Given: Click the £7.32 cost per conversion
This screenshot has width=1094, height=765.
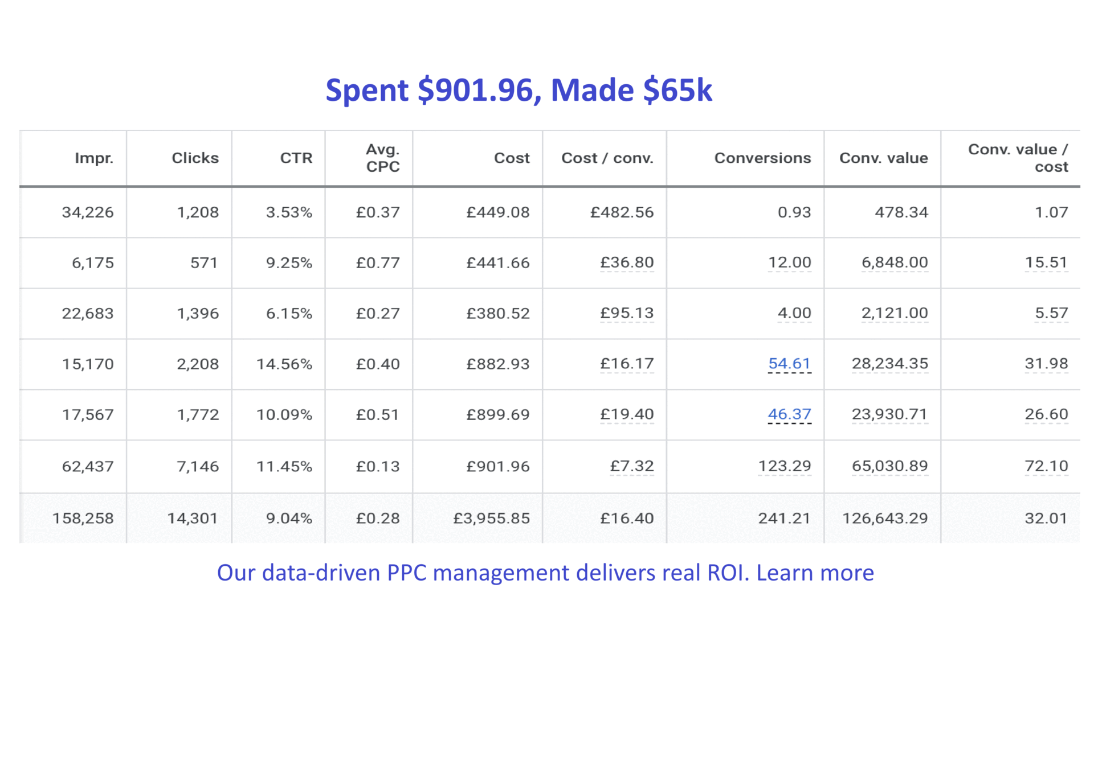Looking at the screenshot, I should (631, 466).
